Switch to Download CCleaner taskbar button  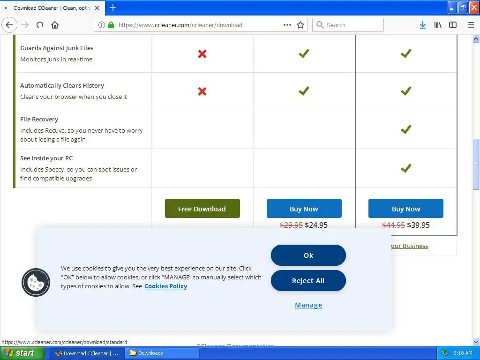click(x=87, y=353)
